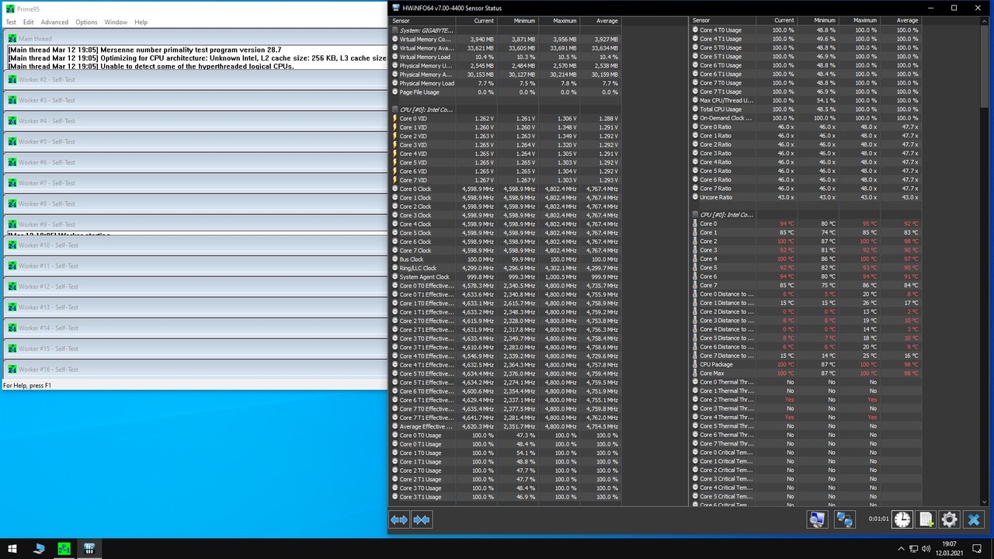Open the Help menu in Prime95
This screenshot has width=994, height=559.
coord(141,23)
